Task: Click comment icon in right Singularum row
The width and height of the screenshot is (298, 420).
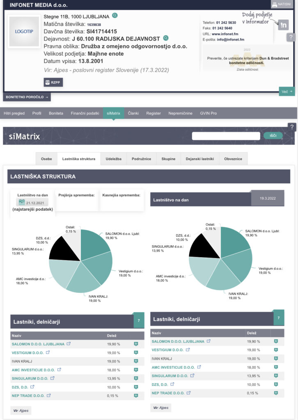Action: [x=276, y=376]
